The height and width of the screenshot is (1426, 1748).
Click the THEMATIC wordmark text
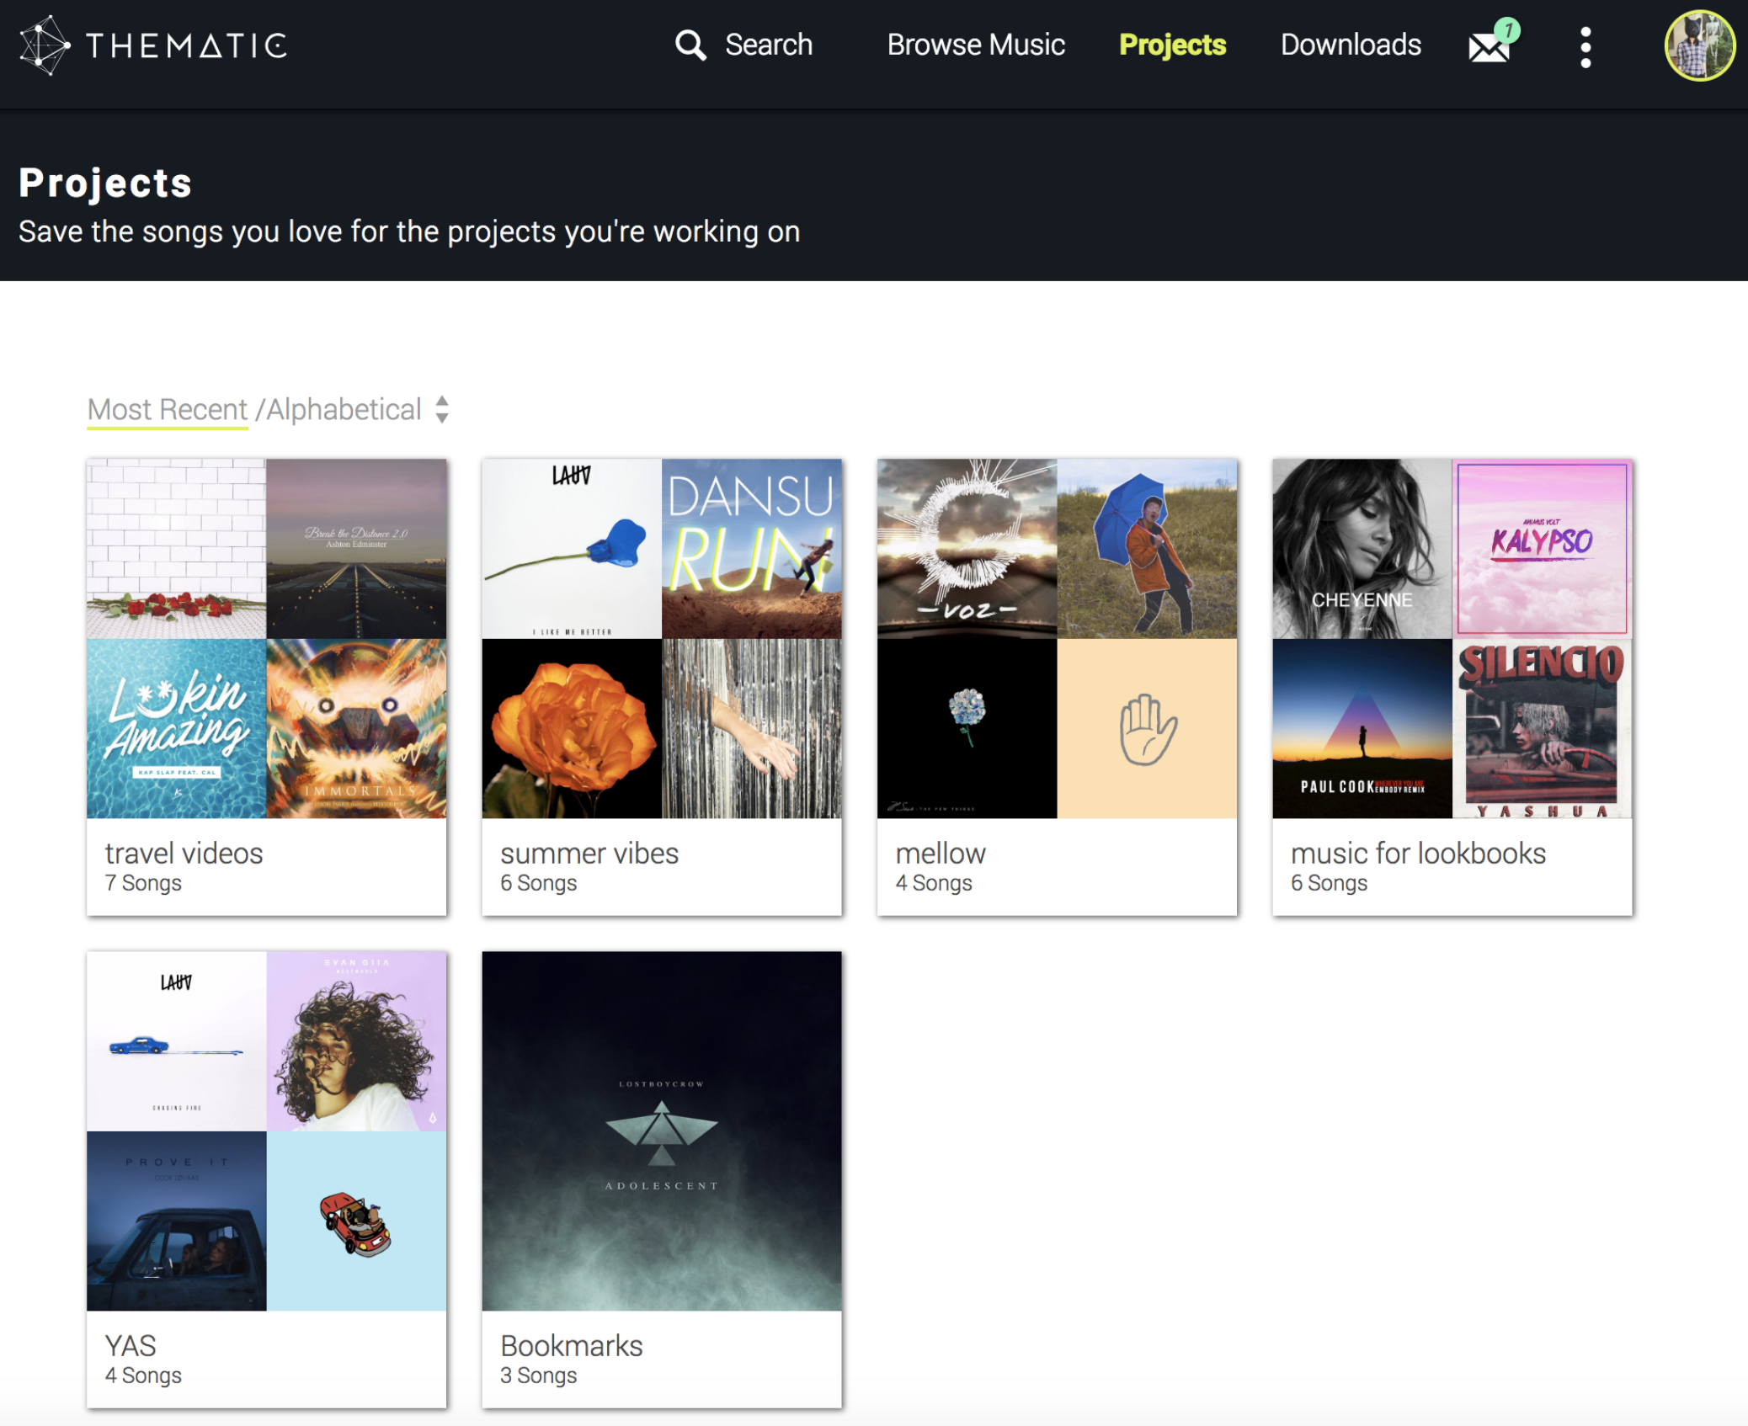click(187, 45)
